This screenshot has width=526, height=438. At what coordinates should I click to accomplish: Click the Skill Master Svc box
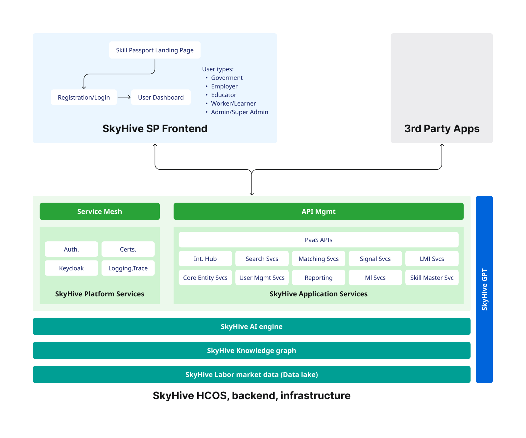pos(432,278)
